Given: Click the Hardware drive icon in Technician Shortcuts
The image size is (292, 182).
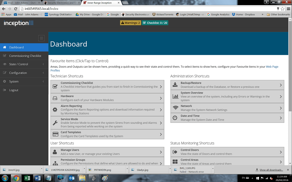Looking at the screenshot, I should click(55, 98).
